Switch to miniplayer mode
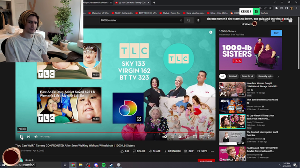The width and height of the screenshot is (300, 168). pos(187,137)
